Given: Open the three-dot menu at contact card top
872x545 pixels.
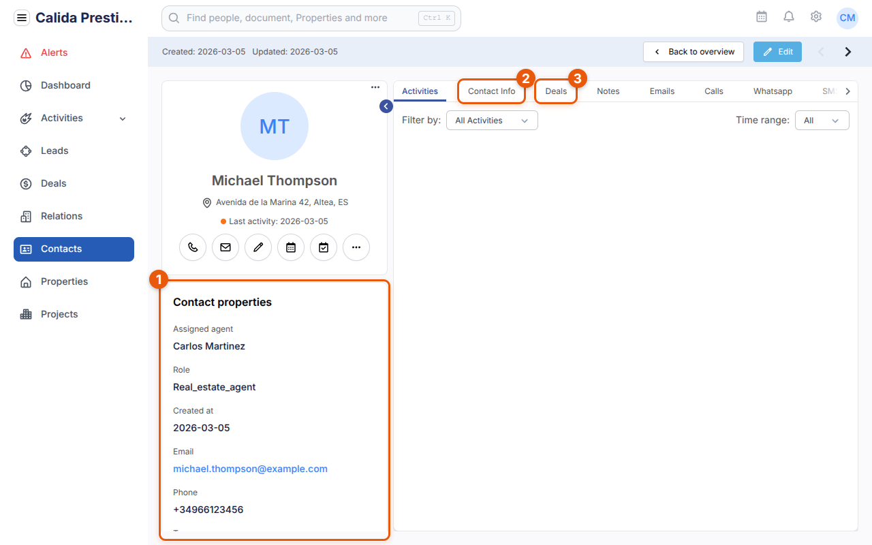Looking at the screenshot, I should coord(375,87).
